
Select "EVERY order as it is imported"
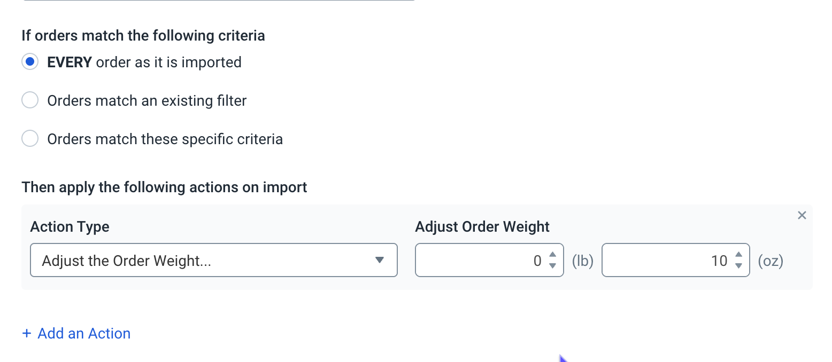point(30,61)
